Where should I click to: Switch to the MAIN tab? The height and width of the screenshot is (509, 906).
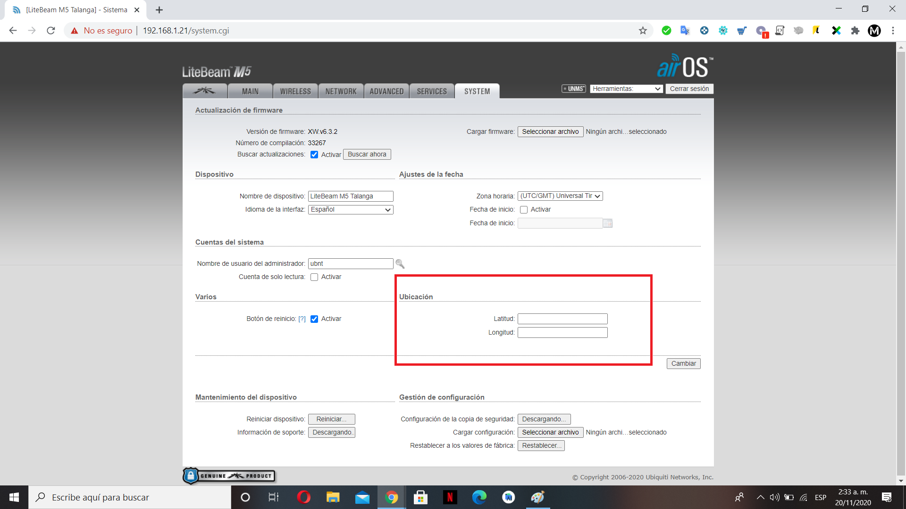click(250, 91)
